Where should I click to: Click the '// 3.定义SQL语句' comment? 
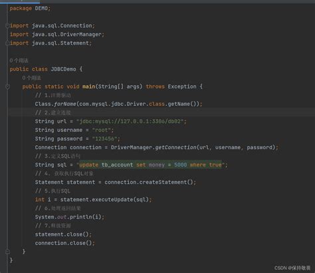(58, 156)
